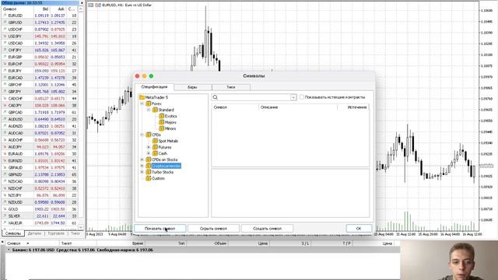Click the arrow icon beside GOLD
Viewport: 498px width, 280px height.
5,209
